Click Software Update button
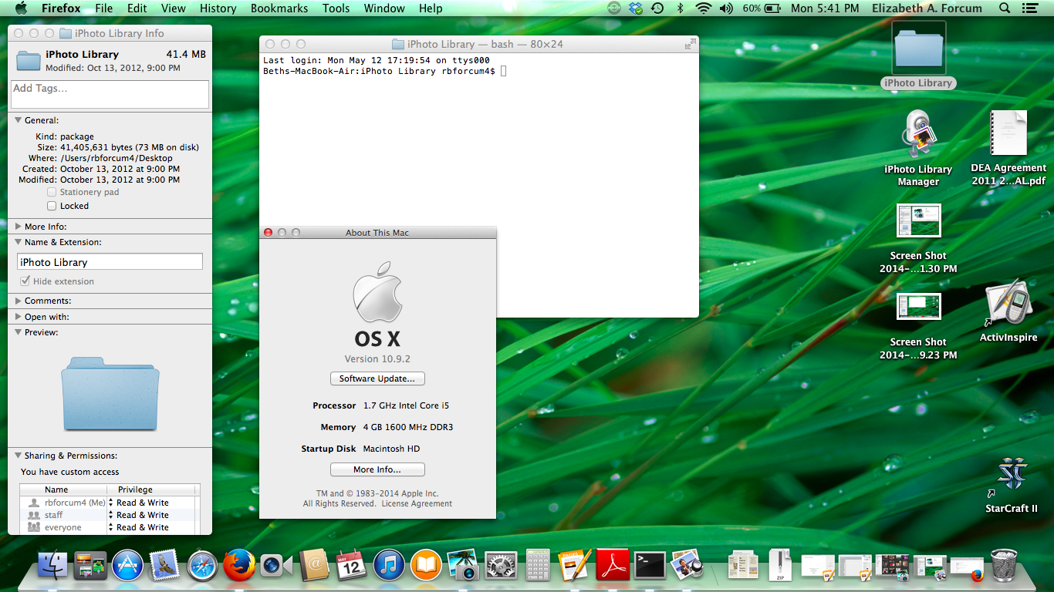The image size is (1054, 592). coord(377,378)
